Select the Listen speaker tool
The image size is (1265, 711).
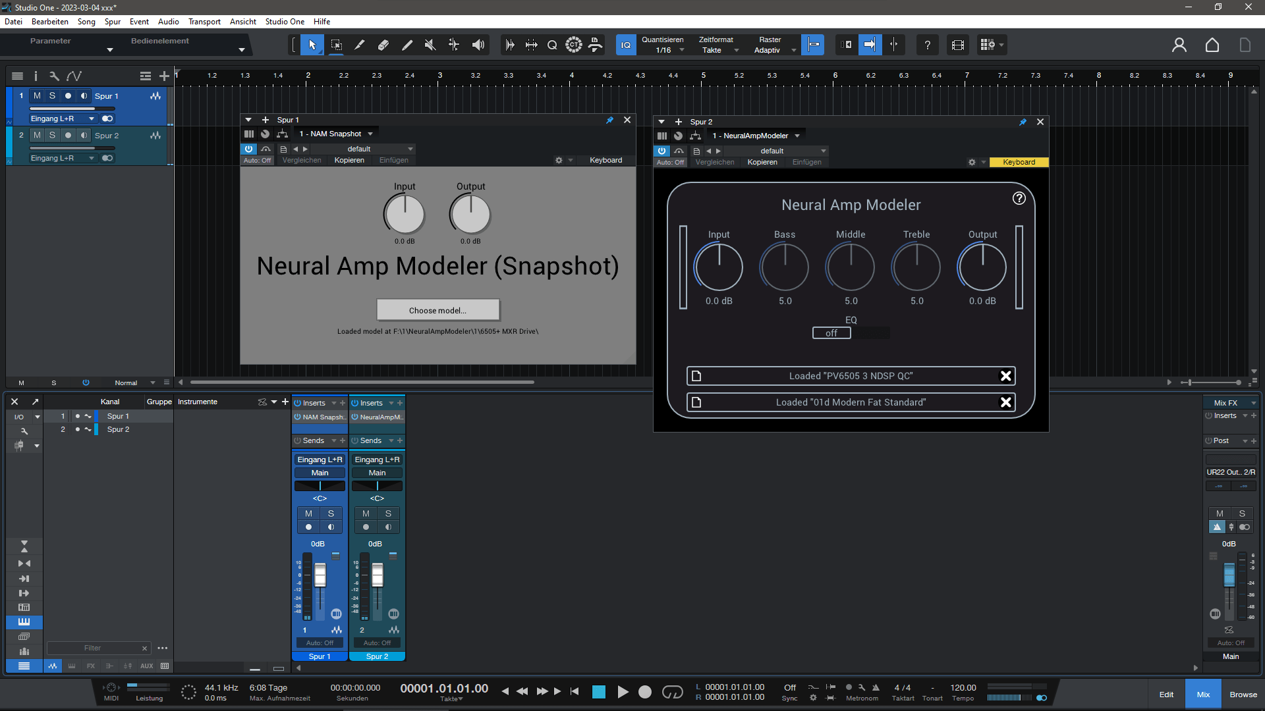(478, 45)
